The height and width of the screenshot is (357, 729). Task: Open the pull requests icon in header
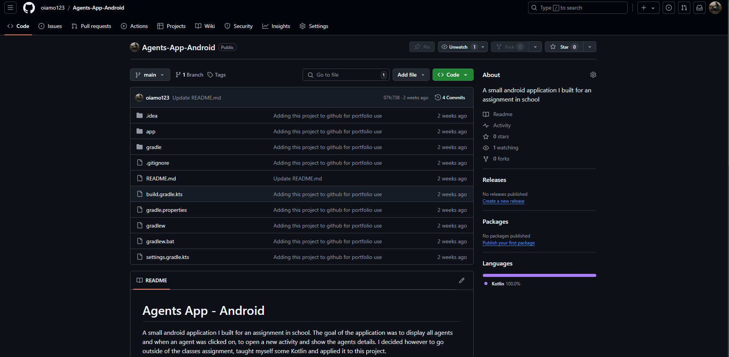(x=684, y=8)
